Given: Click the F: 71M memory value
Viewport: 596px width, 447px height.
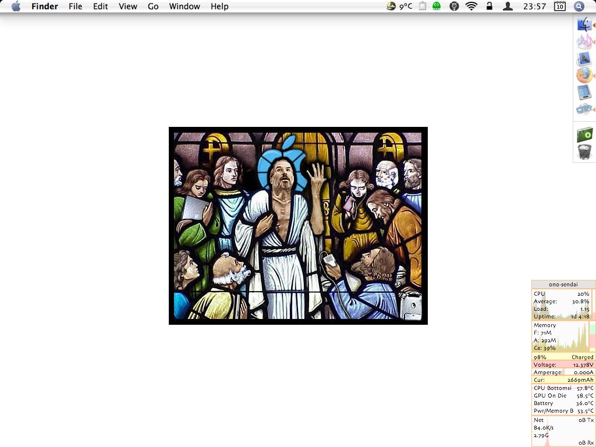Looking at the screenshot, I should coord(542,332).
